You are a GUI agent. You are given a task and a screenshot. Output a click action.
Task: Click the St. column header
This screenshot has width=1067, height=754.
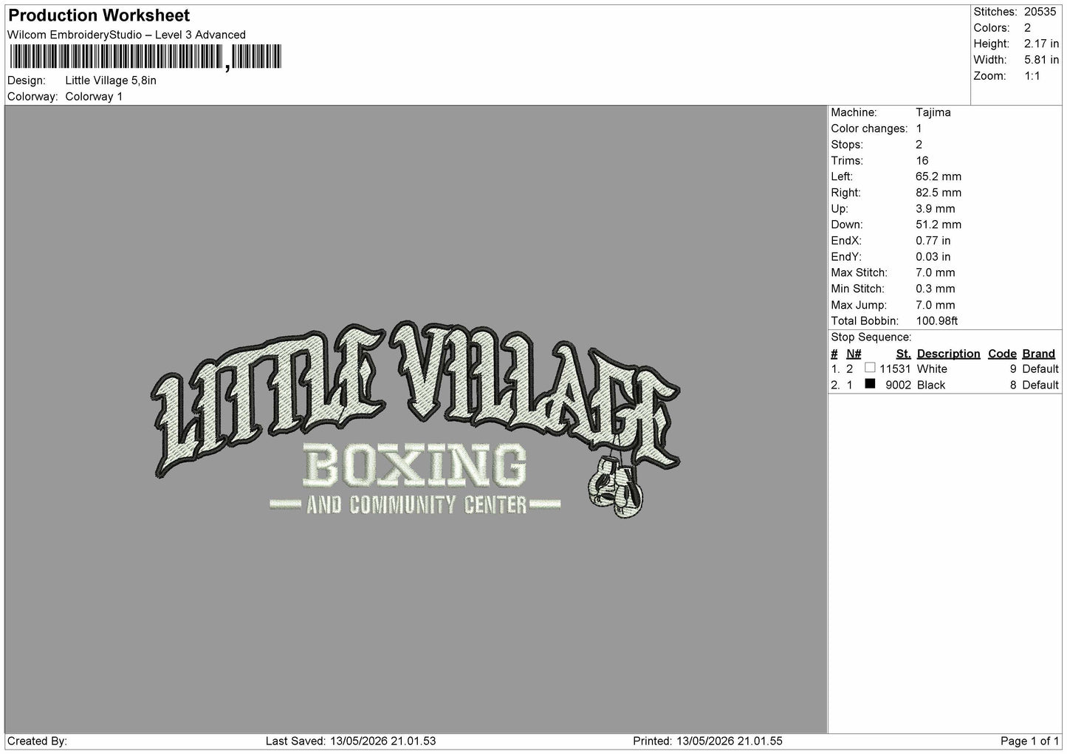click(x=903, y=354)
